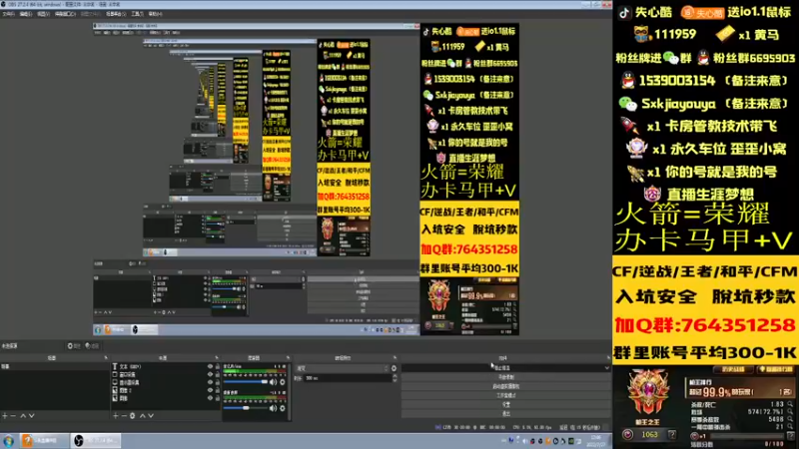Remove the selected scene with the minus icon
Viewport: 799px width, 449px height.
(x=13, y=415)
